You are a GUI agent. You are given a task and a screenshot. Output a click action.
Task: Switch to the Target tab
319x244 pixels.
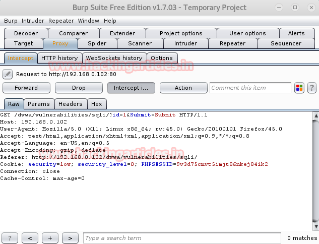24,43
